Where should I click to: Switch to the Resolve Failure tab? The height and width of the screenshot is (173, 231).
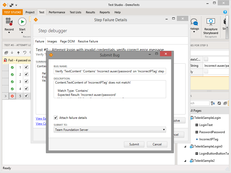click(x=88, y=41)
